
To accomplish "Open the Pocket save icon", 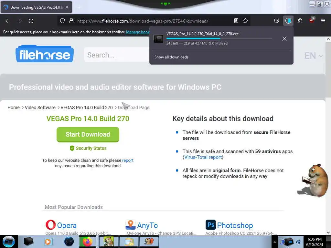I will [277, 21].
